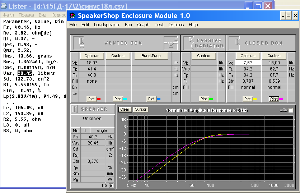The height and width of the screenshot is (193, 300).
Task: Click the red plot color swatch
Action: click(x=99, y=99)
